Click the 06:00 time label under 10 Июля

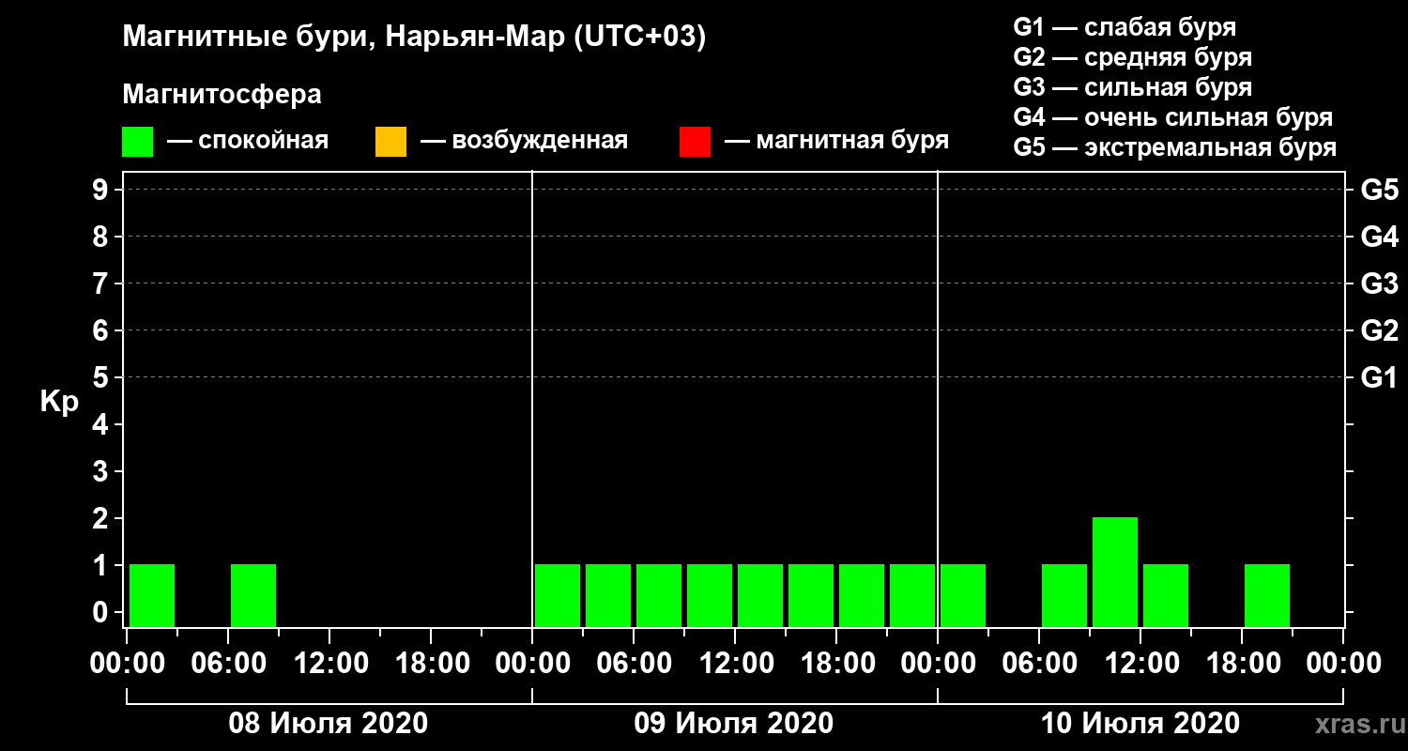1038,664
